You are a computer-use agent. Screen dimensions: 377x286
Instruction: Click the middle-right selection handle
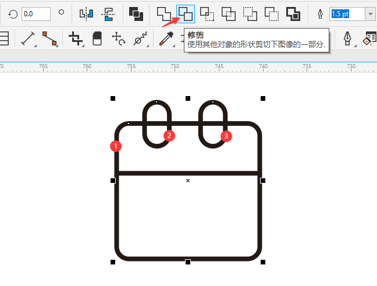[x=263, y=181]
